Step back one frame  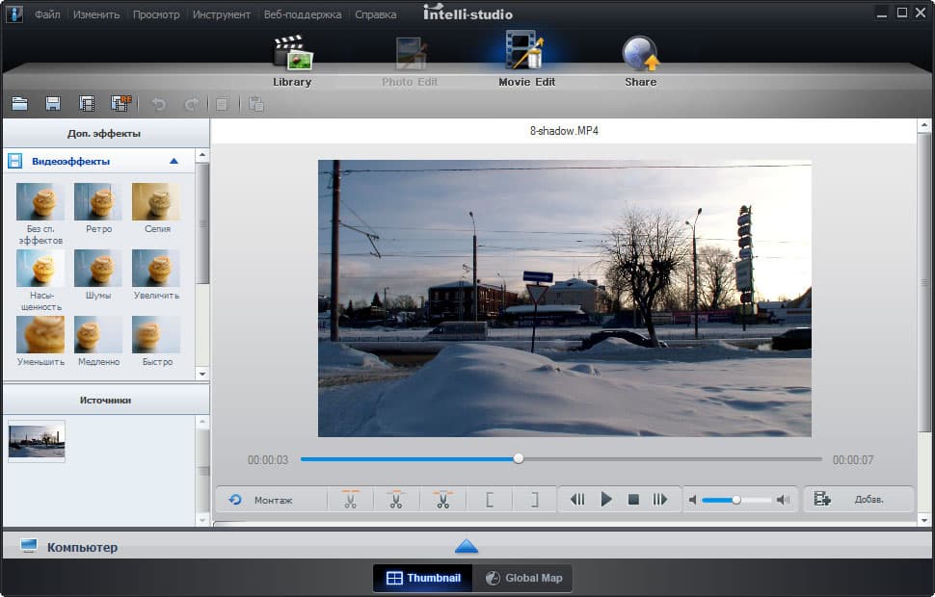[577, 500]
